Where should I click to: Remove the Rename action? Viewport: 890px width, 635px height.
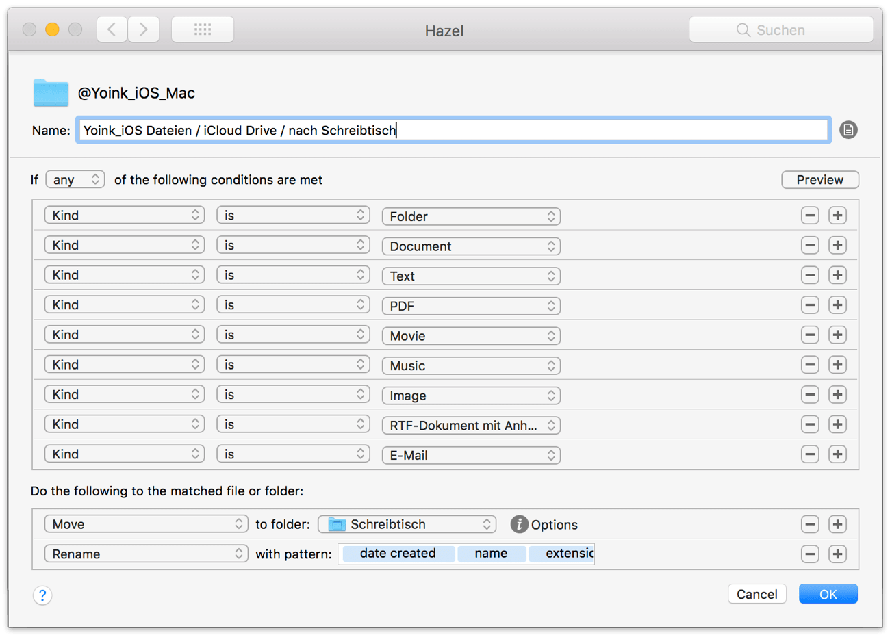810,554
